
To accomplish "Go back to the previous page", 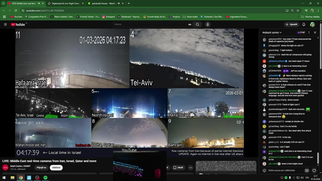I will click(4, 11).
